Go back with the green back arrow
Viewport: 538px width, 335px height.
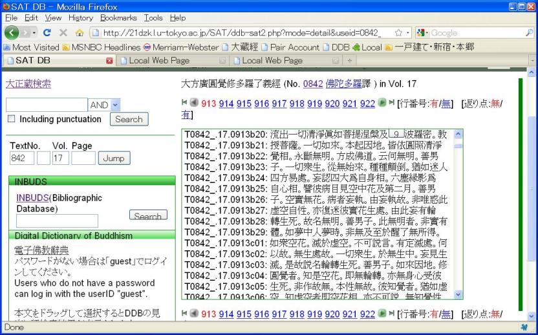12,32
